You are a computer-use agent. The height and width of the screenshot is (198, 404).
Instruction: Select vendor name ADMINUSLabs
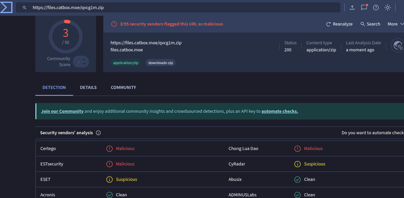pos(243,195)
